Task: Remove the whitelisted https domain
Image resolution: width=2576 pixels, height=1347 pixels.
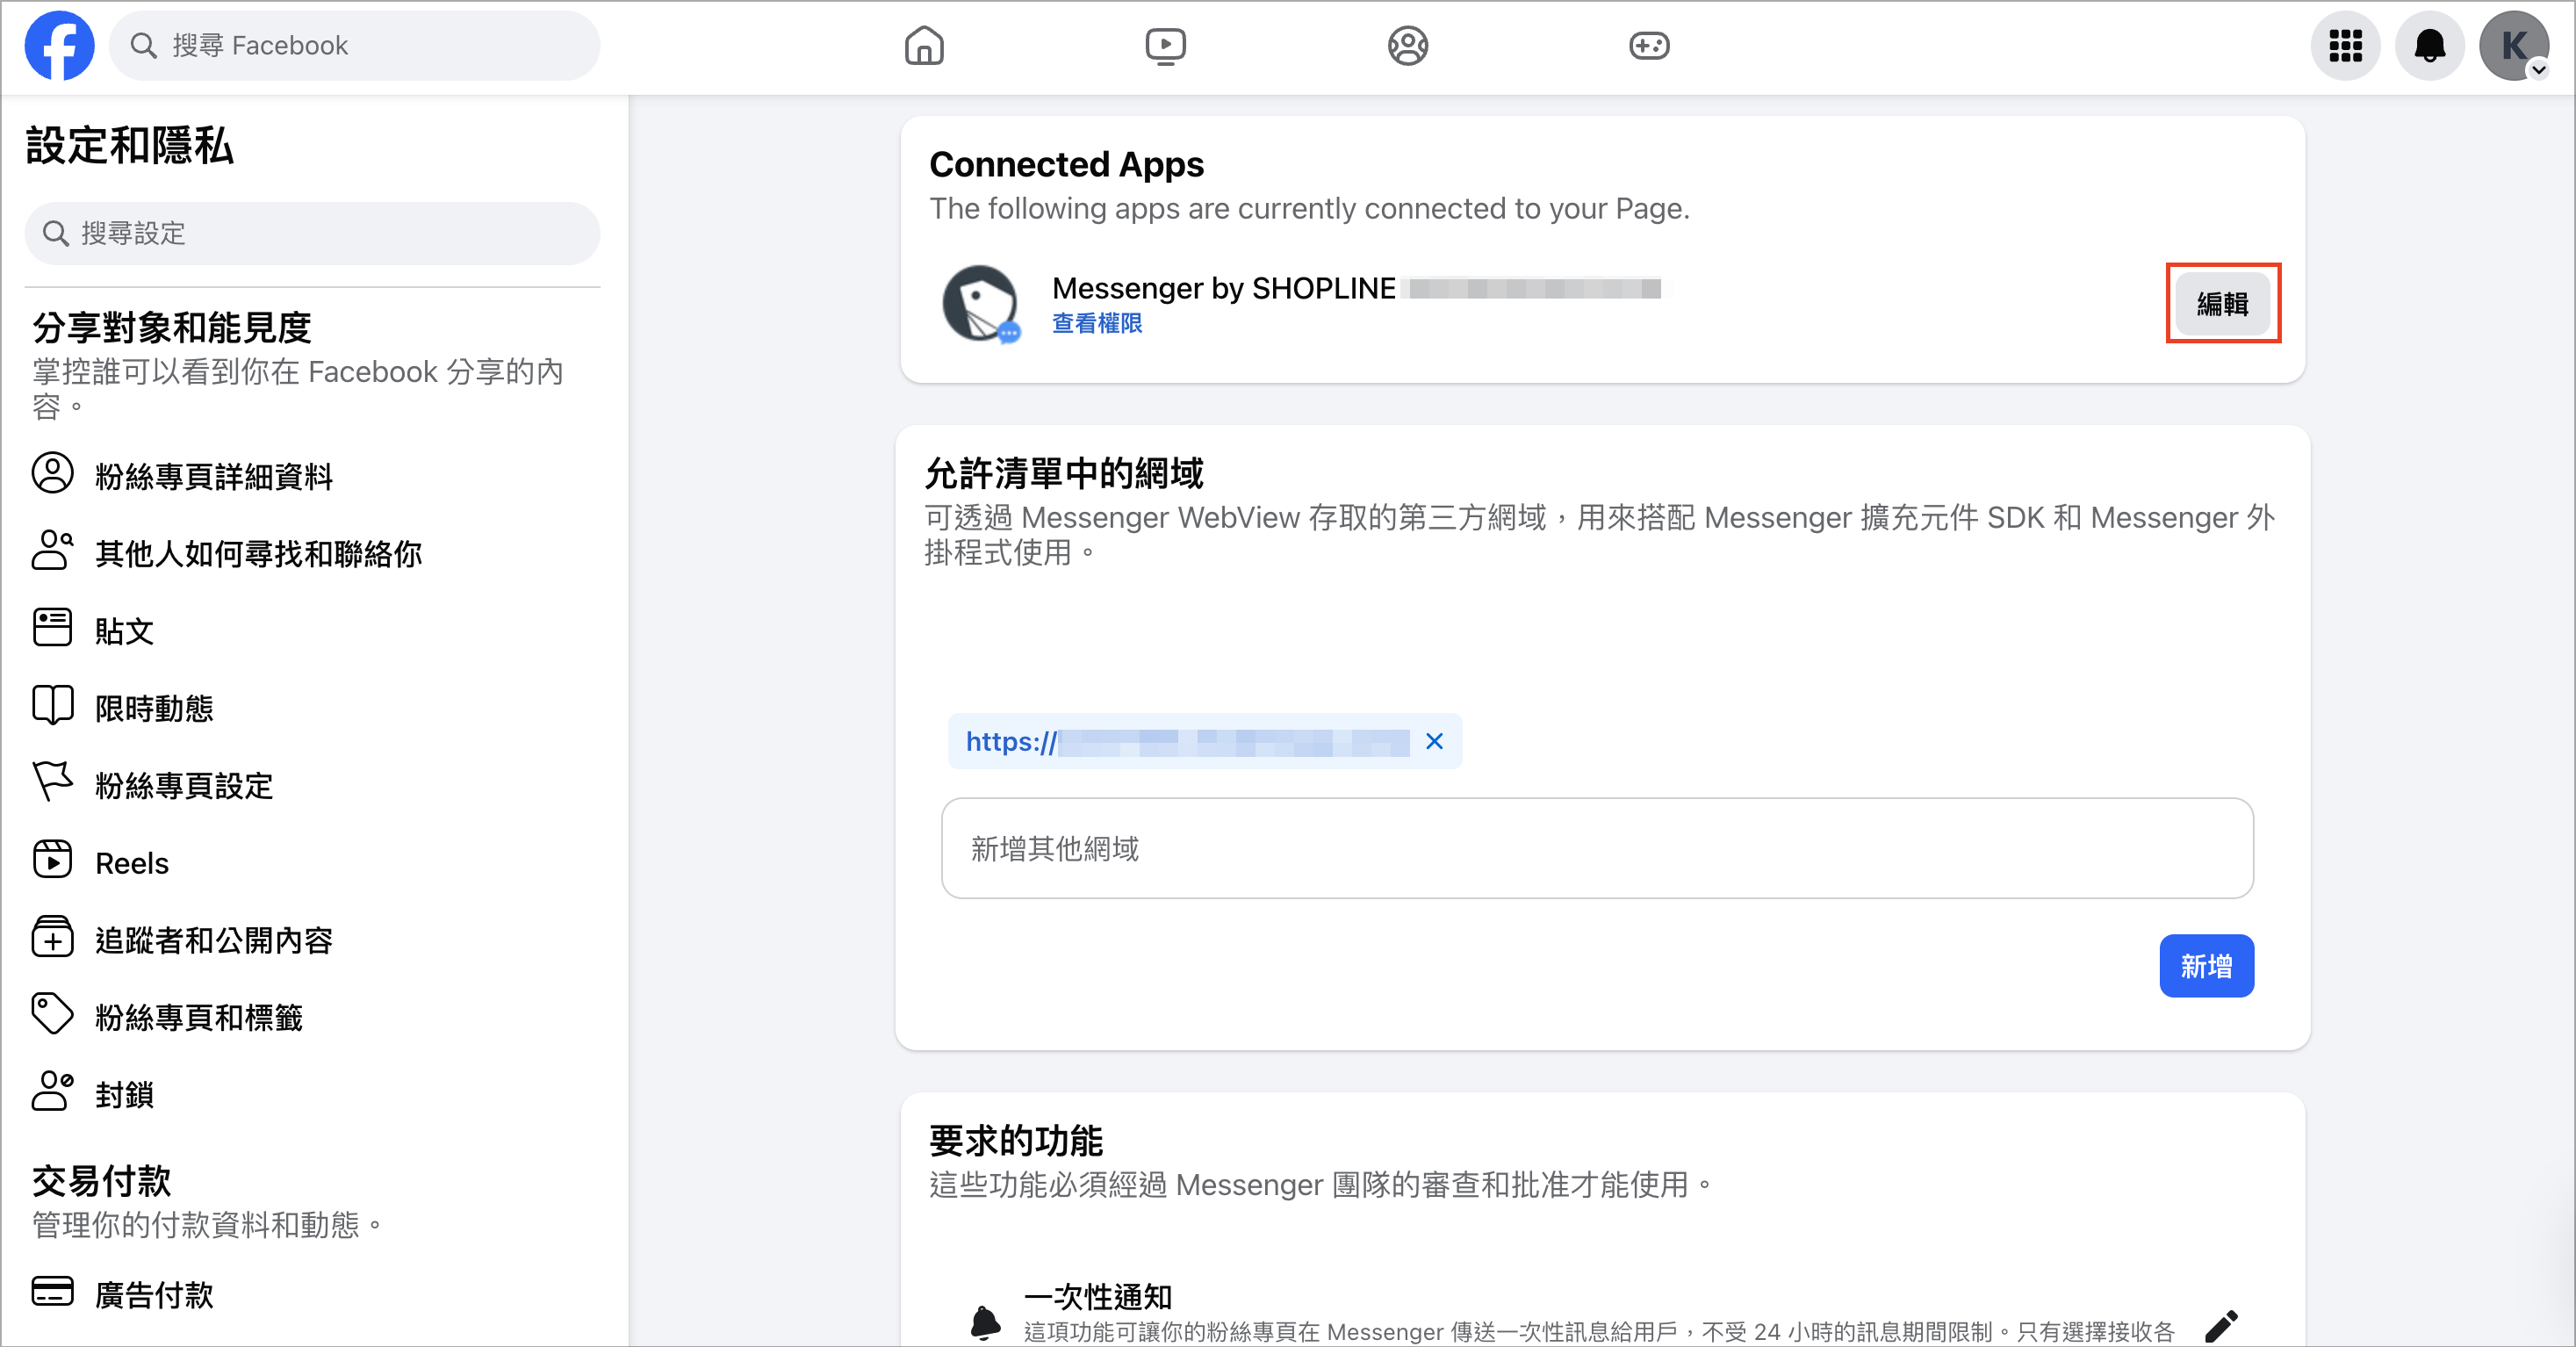Action: [x=1434, y=741]
